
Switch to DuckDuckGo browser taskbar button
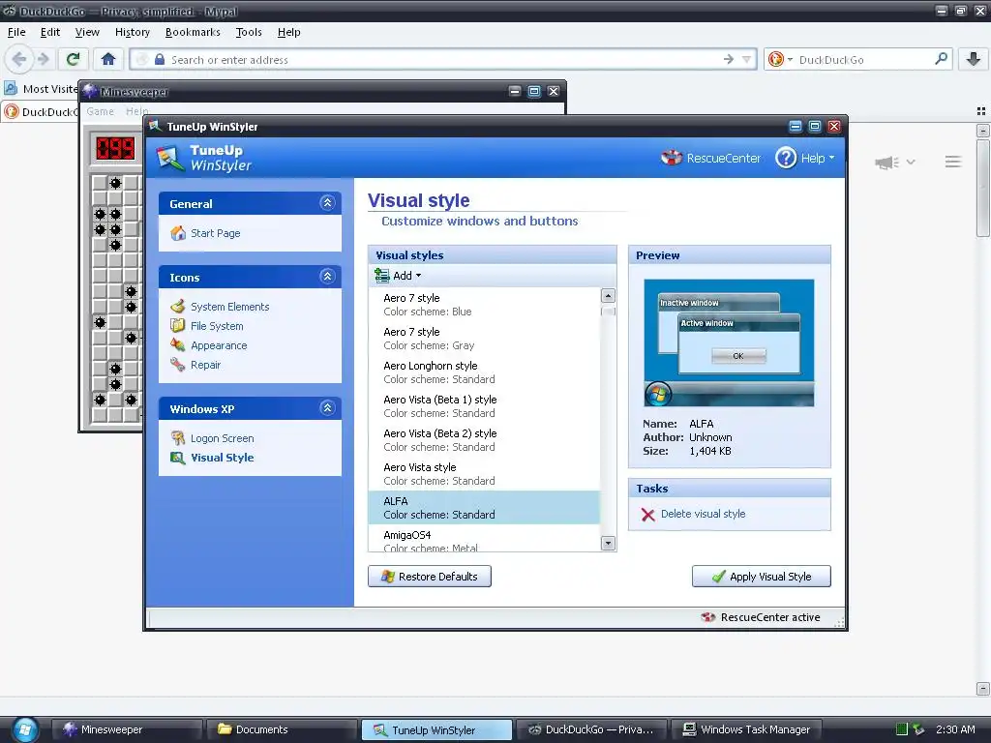591,729
